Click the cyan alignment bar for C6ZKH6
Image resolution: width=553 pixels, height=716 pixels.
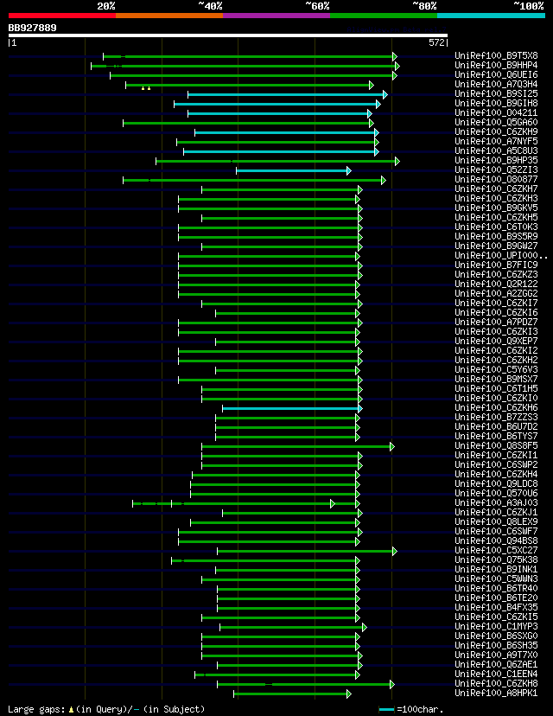click(292, 409)
